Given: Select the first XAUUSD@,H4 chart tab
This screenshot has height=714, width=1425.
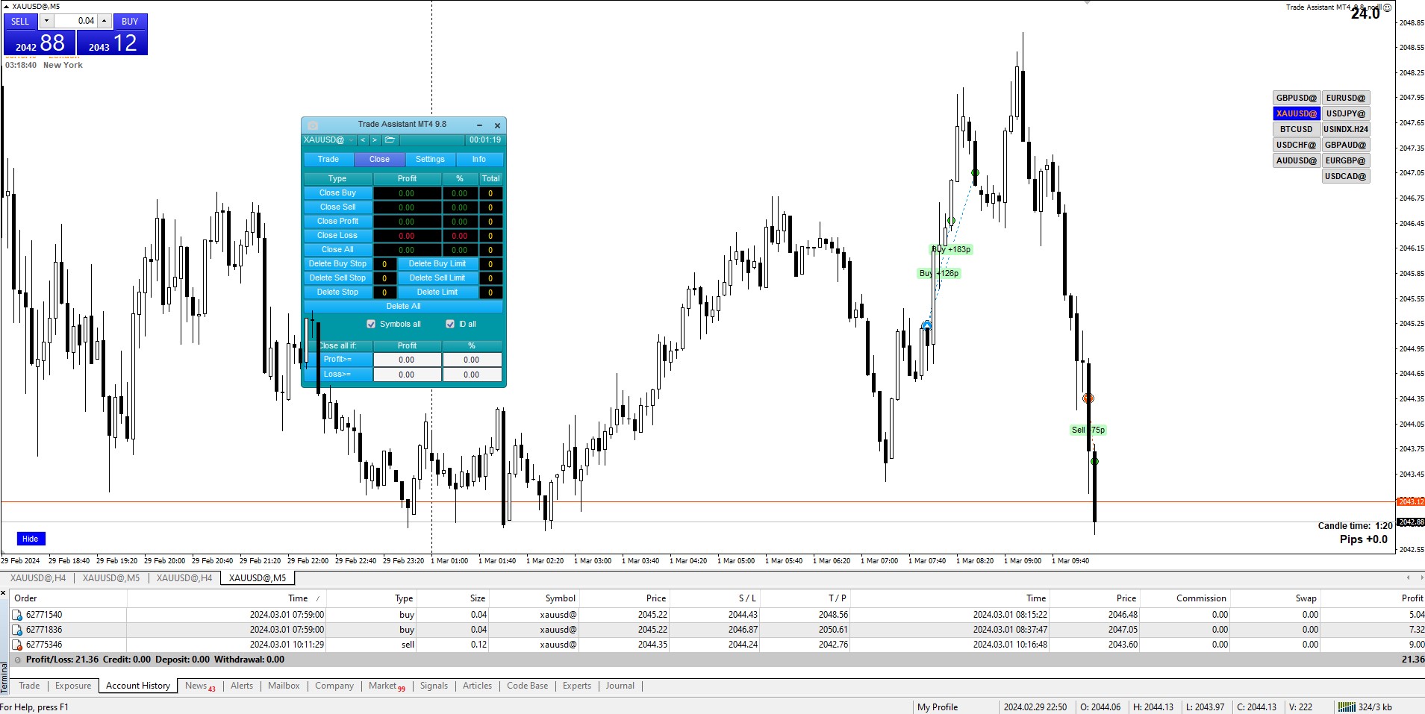Looking at the screenshot, I should pos(38,578).
